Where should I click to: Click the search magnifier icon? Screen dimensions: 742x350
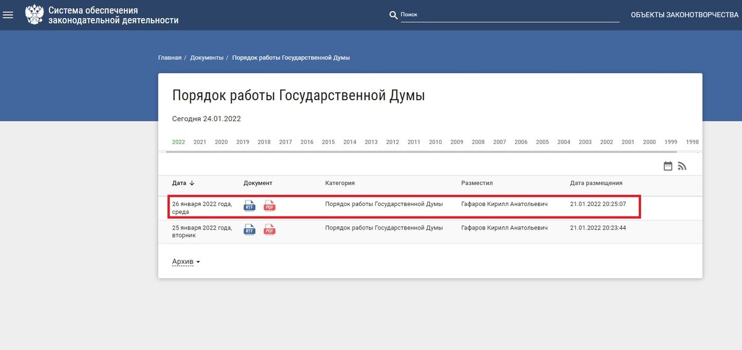(393, 15)
